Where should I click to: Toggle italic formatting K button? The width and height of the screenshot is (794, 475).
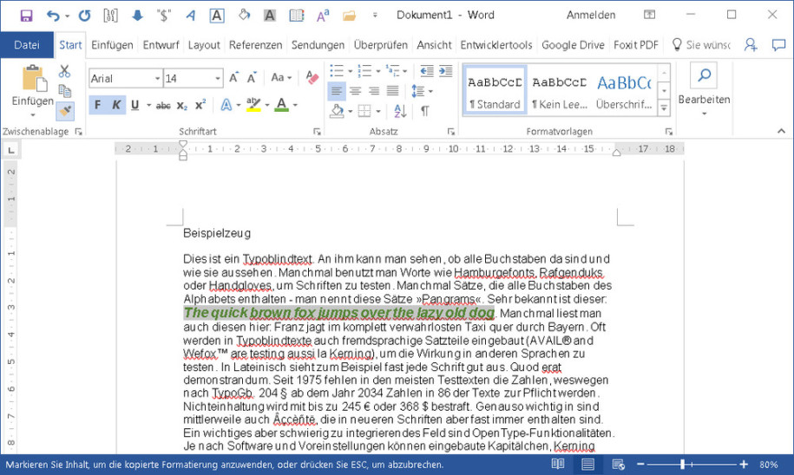[x=116, y=105]
